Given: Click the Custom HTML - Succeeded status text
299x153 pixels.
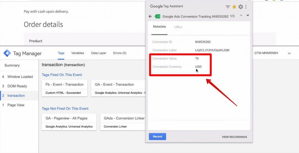Looking at the screenshot, I should pos(63,93).
